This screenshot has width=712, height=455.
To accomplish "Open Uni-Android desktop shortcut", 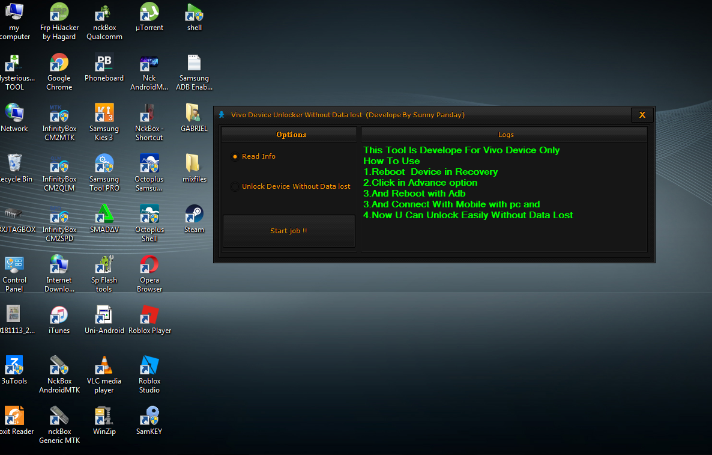I will pyautogui.click(x=104, y=320).
